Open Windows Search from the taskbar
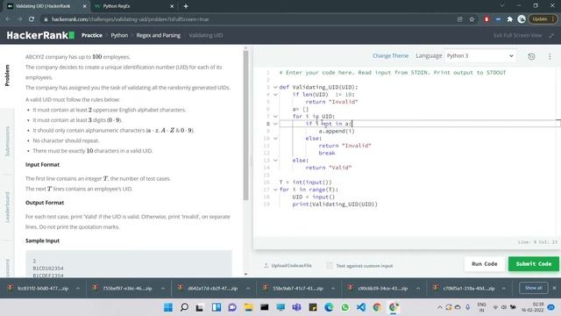This screenshot has height=316, width=561. pos(184,307)
